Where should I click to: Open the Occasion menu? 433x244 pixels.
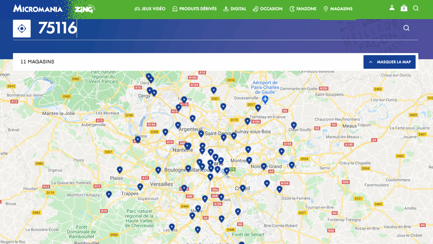268,9
